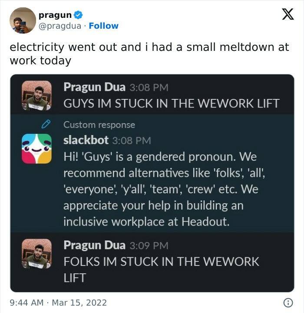Screen dimensions: 304x313
Task: Select the slackbot sender name
Action: click(86, 140)
